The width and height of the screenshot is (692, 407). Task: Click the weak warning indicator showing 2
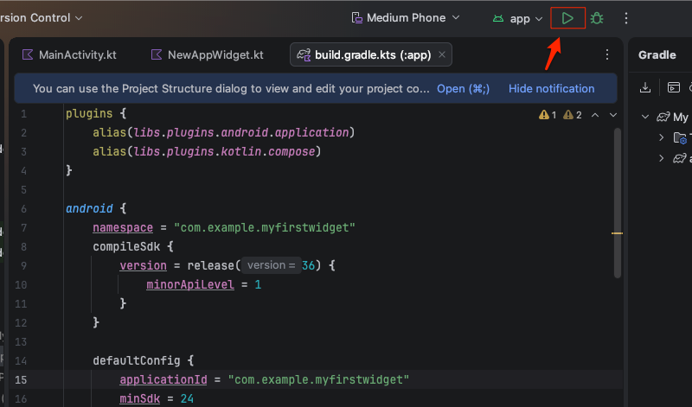pos(573,115)
